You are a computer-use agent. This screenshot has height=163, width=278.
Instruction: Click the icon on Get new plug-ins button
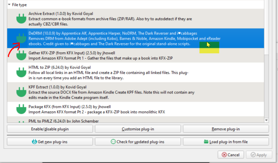coord(34,141)
